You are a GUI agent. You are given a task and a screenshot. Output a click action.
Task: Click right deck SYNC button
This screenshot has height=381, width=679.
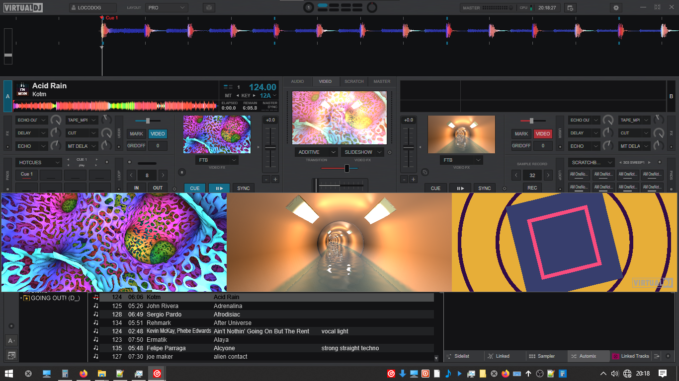485,188
